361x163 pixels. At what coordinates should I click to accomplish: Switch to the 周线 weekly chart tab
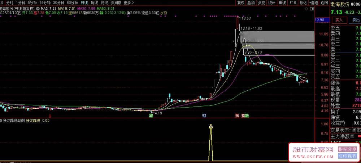pyautogui.click(x=94, y=3)
